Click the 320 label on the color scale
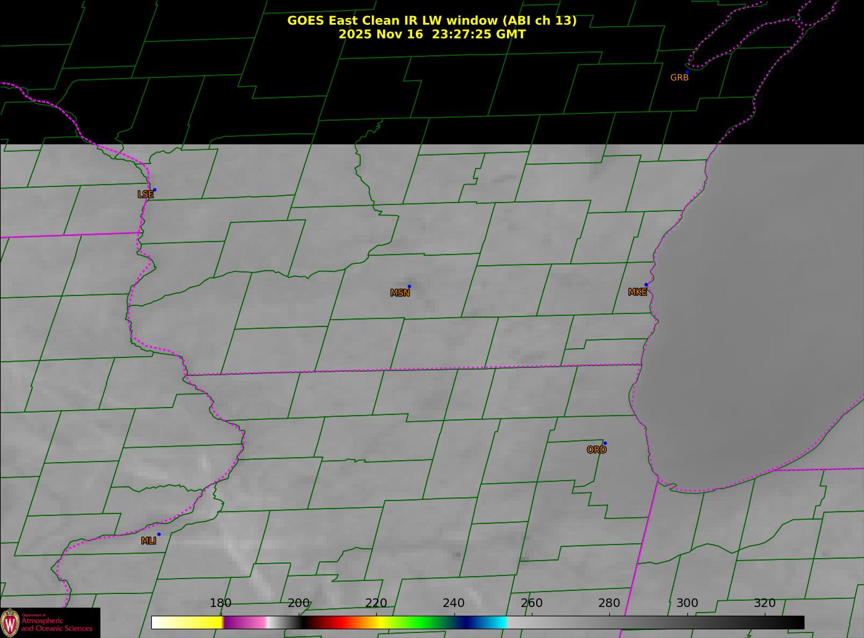This screenshot has height=638, width=864. click(765, 603)
